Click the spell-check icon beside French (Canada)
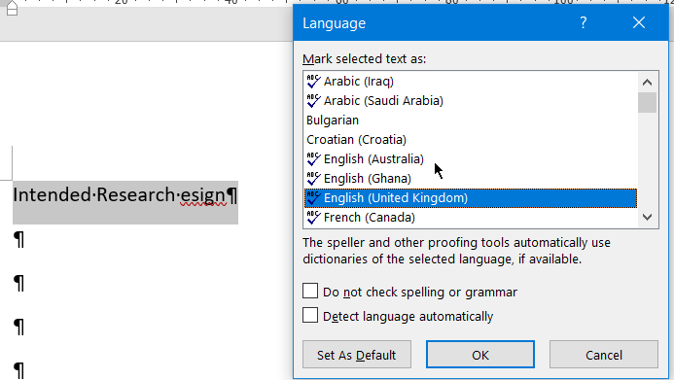Screen dimensions: 674x380 (313, 218)
